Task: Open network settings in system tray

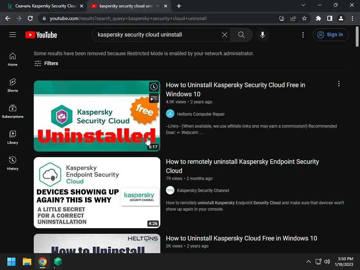Action: (x=318, y=262)
